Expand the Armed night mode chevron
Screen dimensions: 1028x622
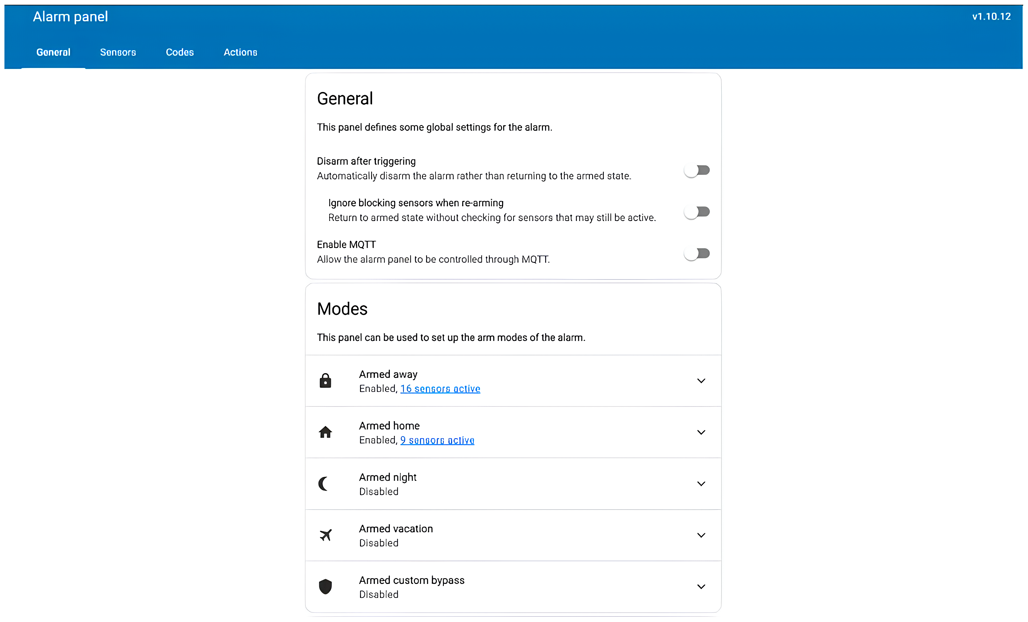(701, 484)
